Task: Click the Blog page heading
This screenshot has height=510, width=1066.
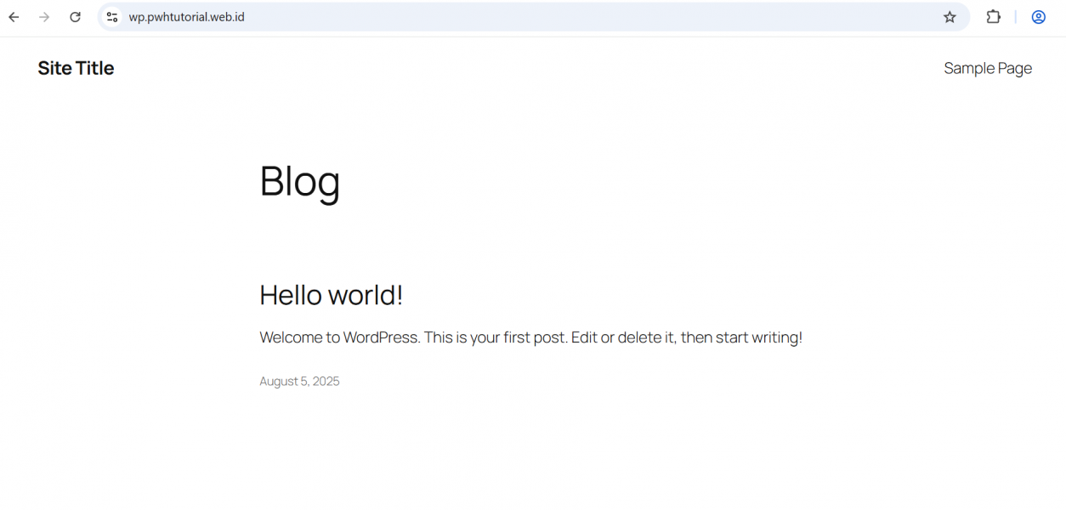Action: tap(299, 181)
